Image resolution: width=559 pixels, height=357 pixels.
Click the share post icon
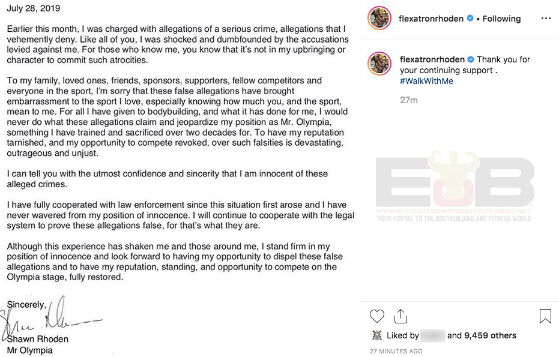(400, 316)
